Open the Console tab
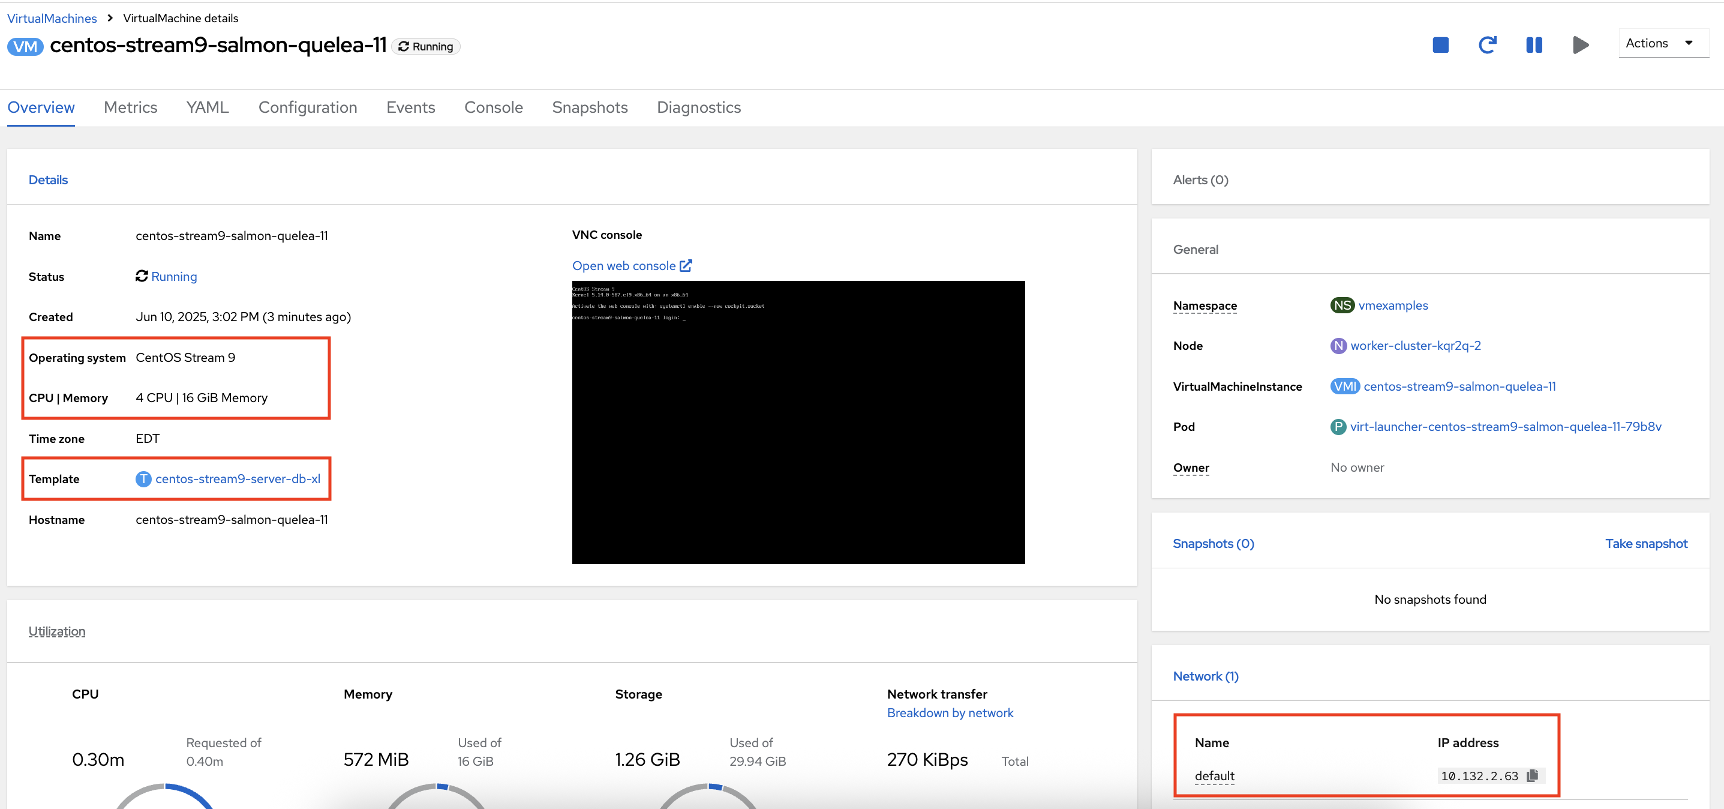This screenshot has height=809, width=1724. [x=494, y=107]
